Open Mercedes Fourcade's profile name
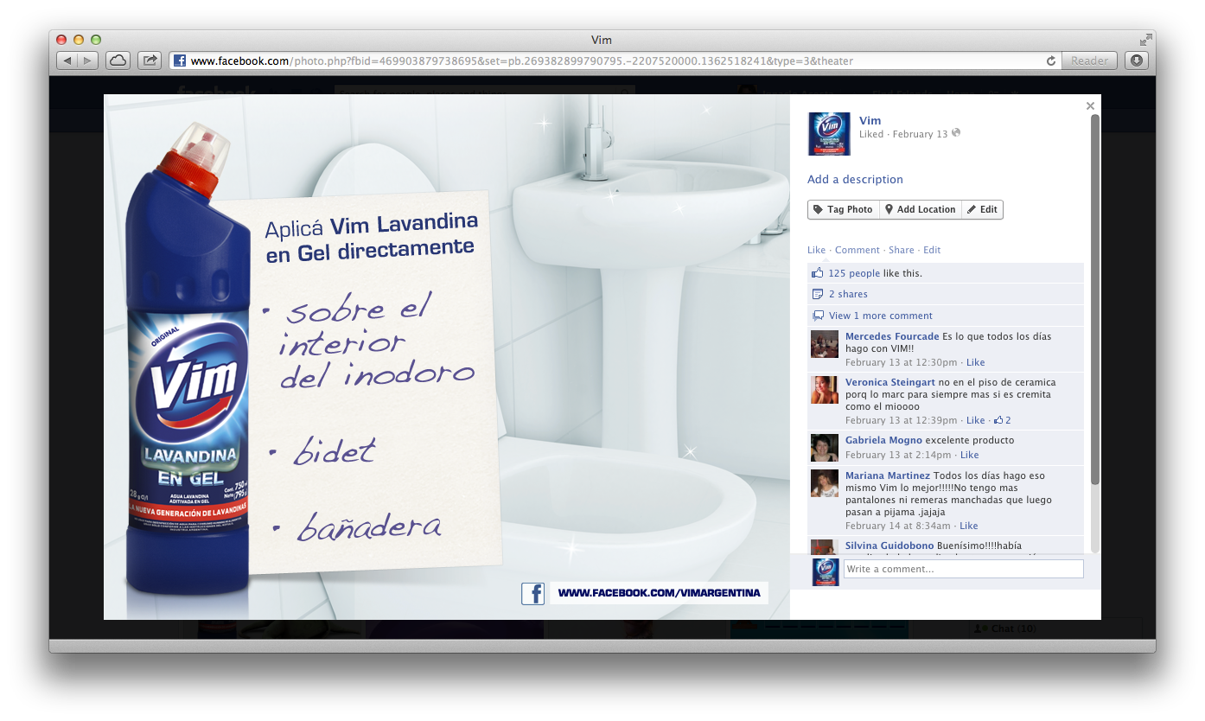 [x=892, y=336]
